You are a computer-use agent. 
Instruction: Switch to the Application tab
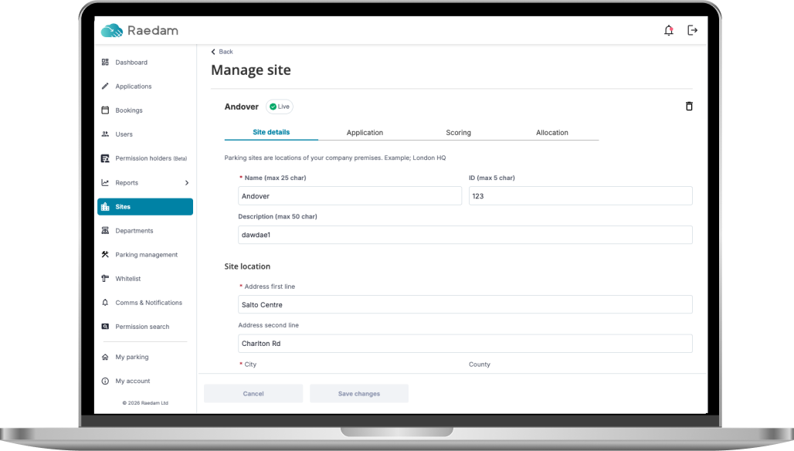(365, 133)
